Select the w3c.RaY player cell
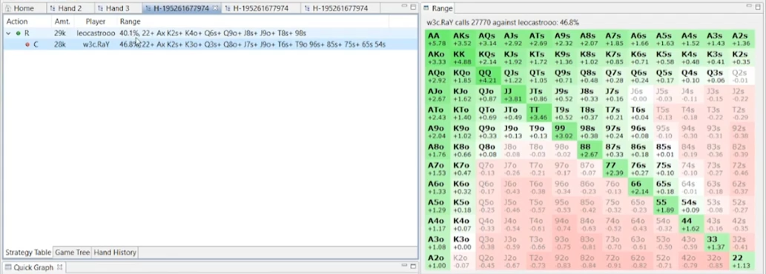Image resolution: width=766 pixels, height=274 pixels. [x=96, y=44]
